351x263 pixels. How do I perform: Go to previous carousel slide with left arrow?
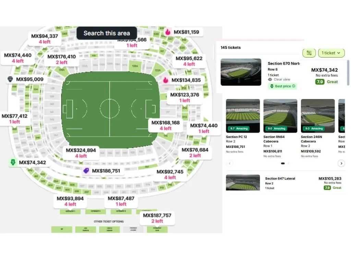(229, 163)
